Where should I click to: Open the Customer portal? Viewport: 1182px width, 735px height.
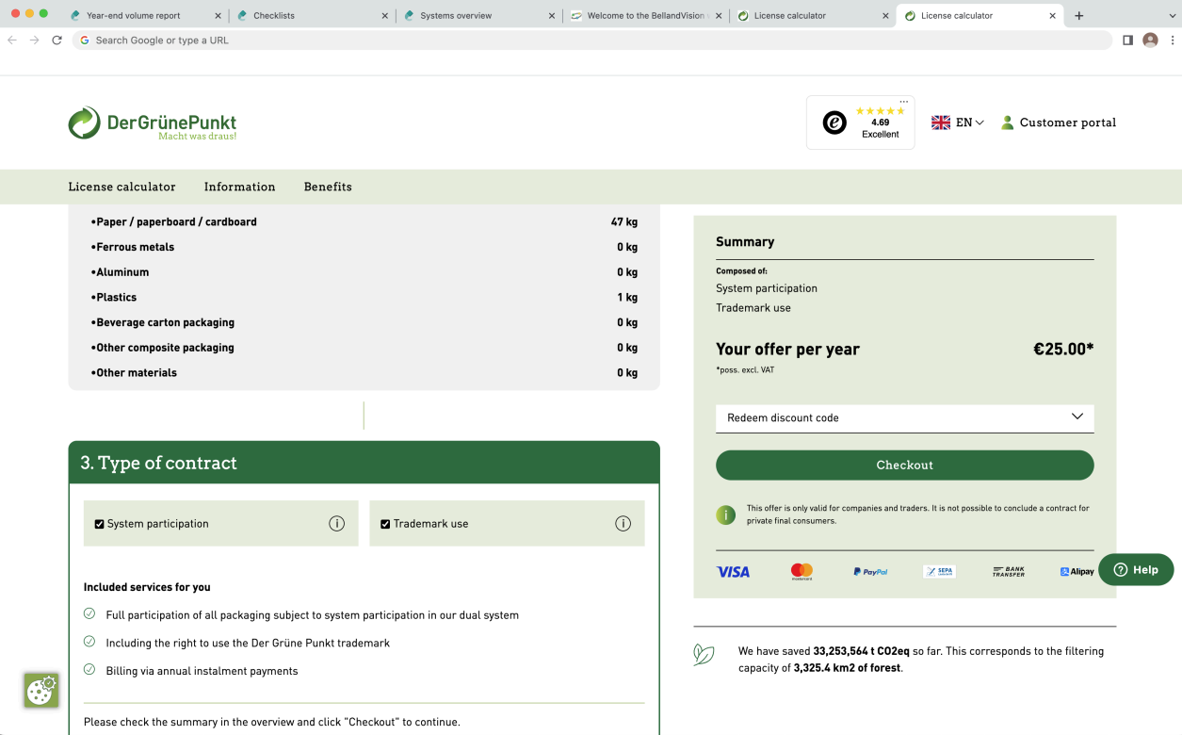(1058, 122)
